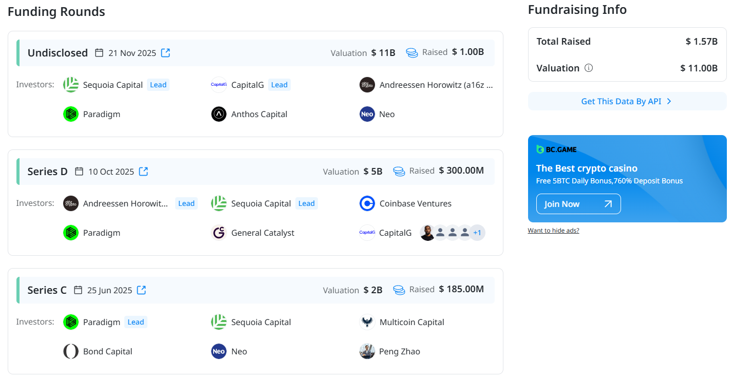Click the Neo investor in the Undisclosed round

(387, 114)
